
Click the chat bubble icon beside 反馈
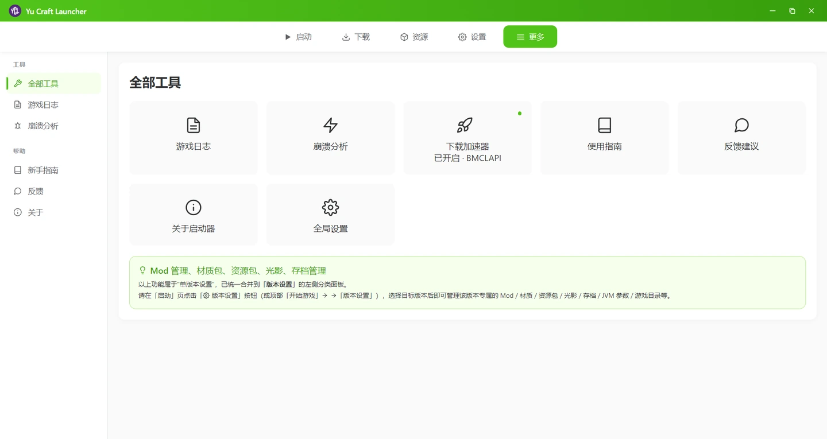pos(18,192)
